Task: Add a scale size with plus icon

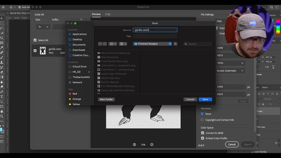Action: [81, 19]
